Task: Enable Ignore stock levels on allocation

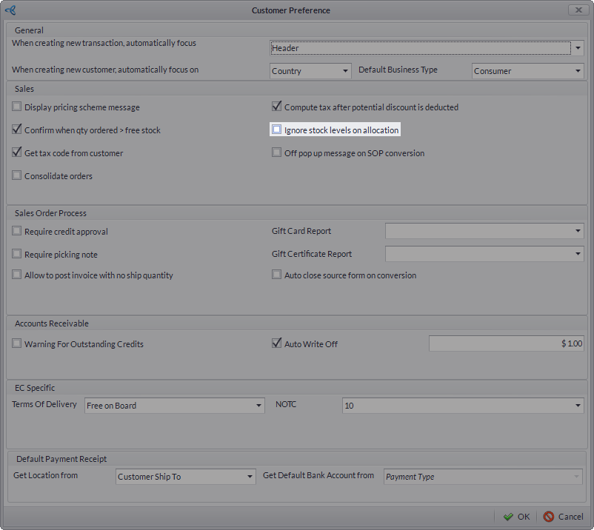Action: click(277, 130)
